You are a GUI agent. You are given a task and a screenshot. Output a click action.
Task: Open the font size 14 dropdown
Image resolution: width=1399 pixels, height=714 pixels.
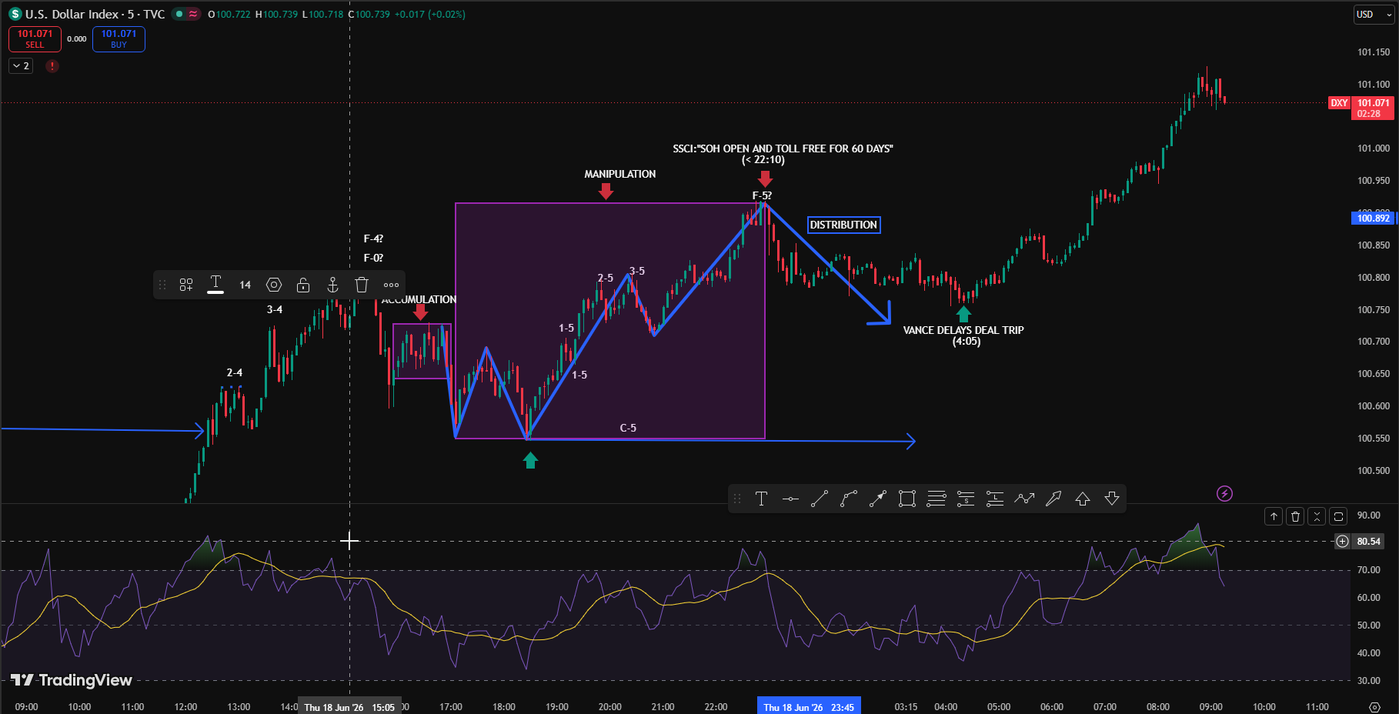(245, 285)
